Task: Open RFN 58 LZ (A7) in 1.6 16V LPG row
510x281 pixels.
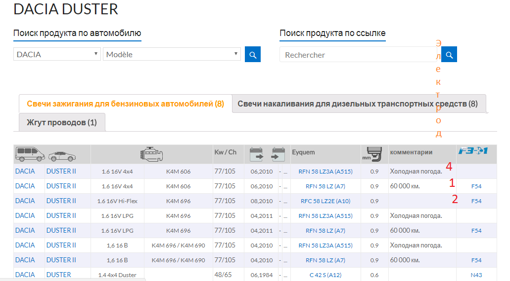Action: point(325,231)
